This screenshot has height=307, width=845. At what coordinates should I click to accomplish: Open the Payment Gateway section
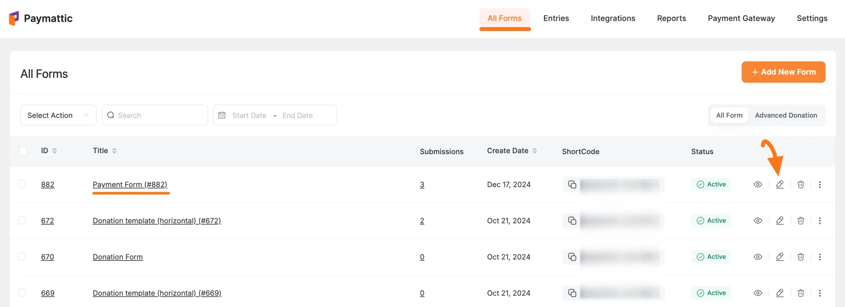click(741, 18)
